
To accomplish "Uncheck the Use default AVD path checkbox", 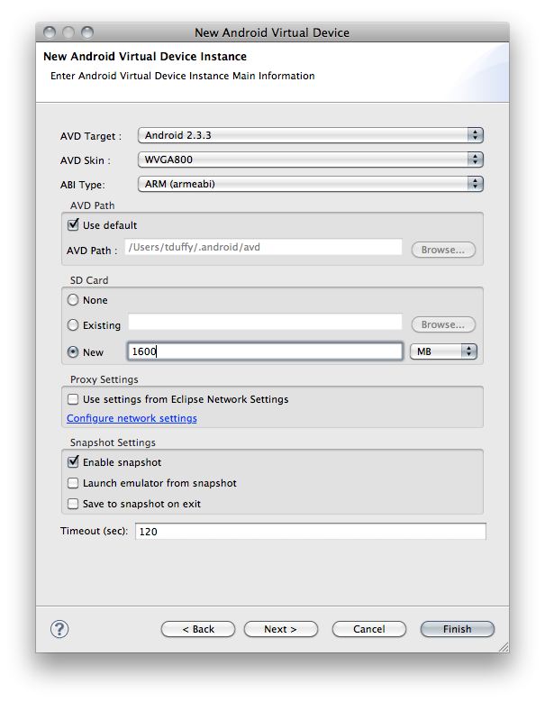I will pos(73,224).
